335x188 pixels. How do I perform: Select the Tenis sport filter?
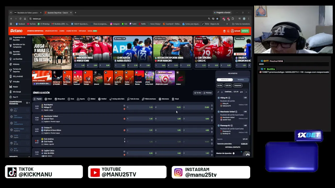coord(71,99)
